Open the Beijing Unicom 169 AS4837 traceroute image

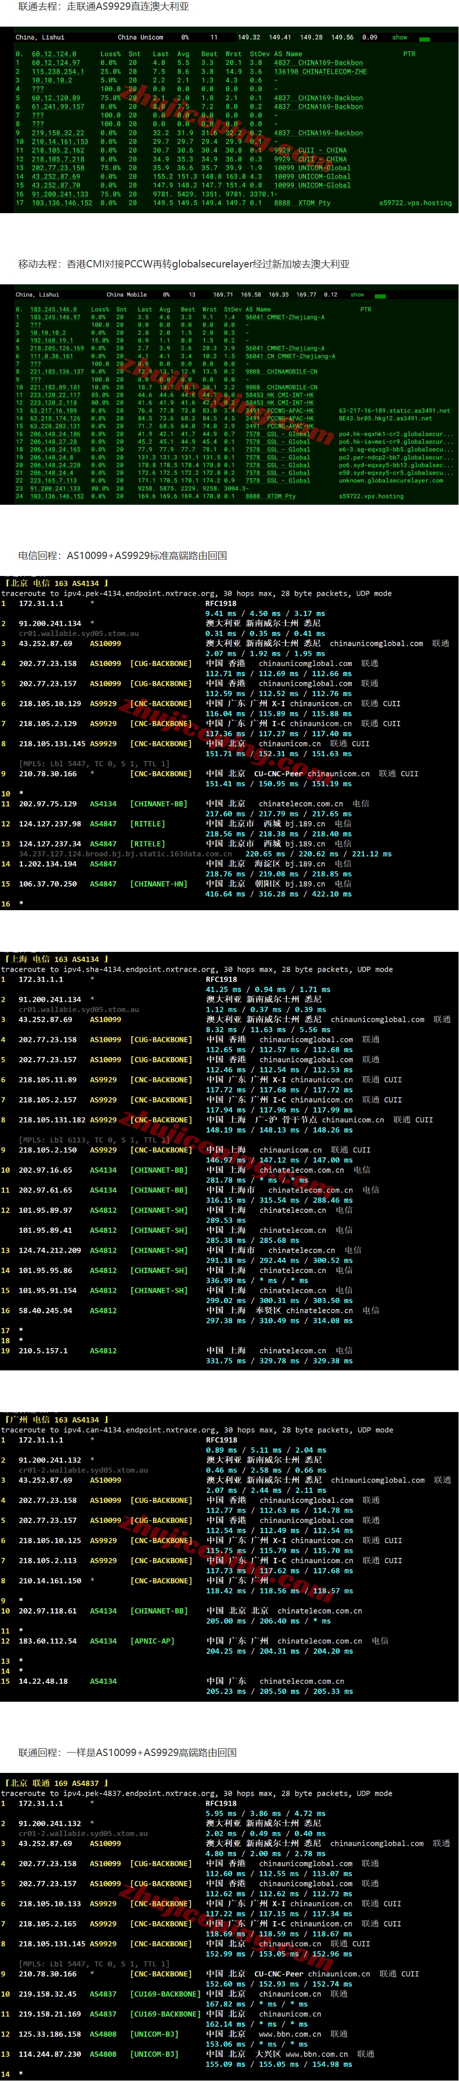[229, 1927]
